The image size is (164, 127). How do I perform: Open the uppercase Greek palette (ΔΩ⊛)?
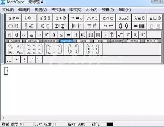coord(155,18)
